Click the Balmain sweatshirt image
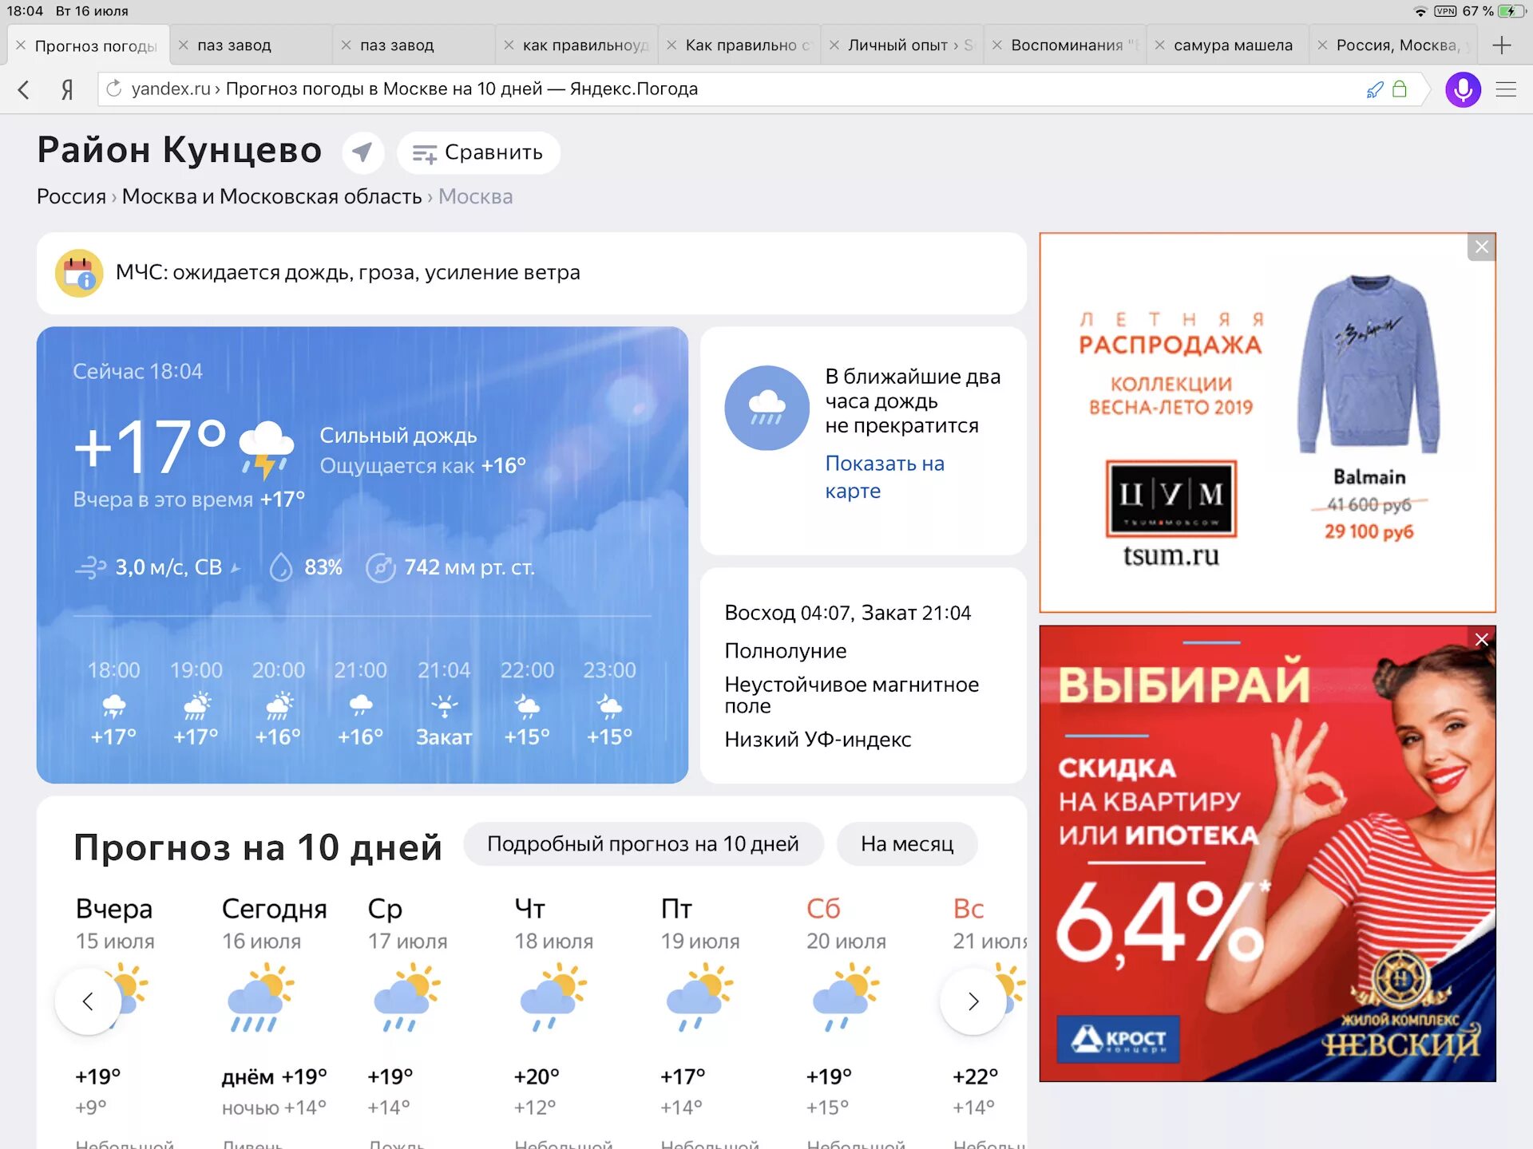1533x1149 pixels. click(1369, 364)
